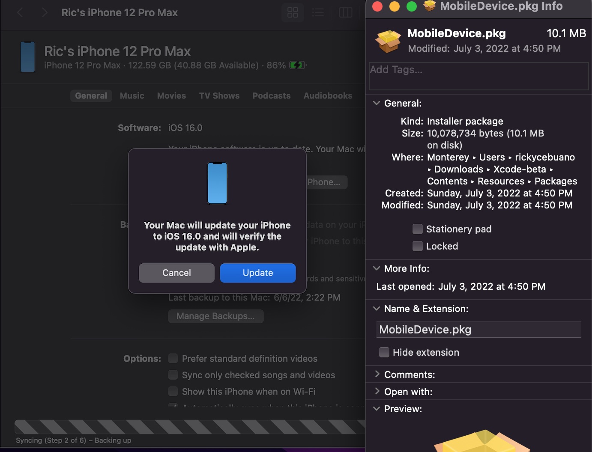
Task: Click the iOS 16.0 software version text
Action: 185,128
